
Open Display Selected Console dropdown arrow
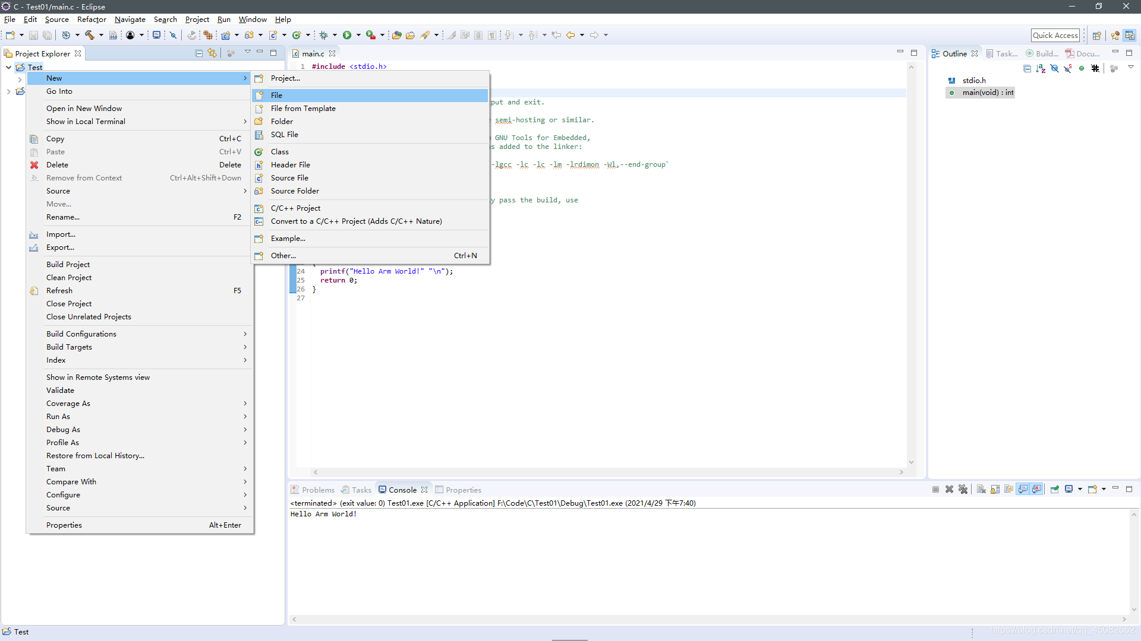click(x=1080, y=489)
